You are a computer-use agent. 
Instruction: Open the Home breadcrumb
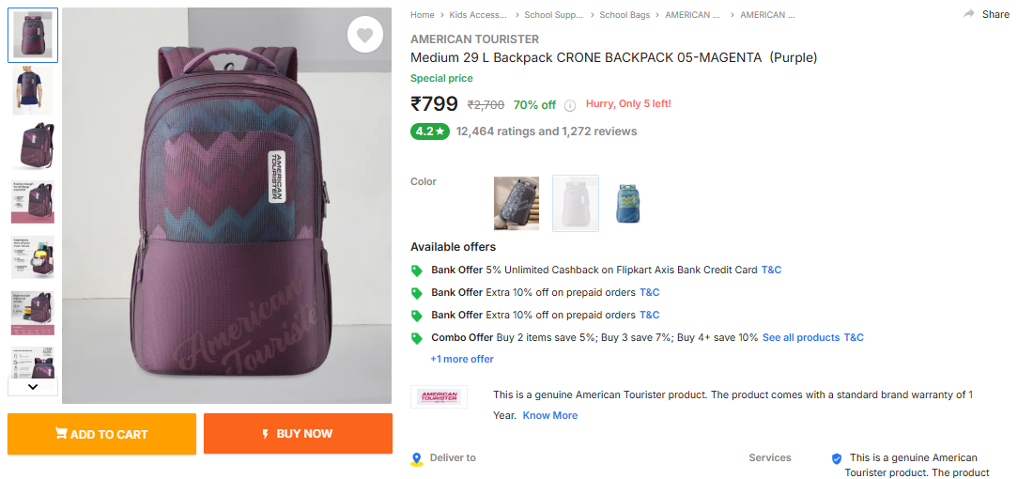(x=423, y=15)
